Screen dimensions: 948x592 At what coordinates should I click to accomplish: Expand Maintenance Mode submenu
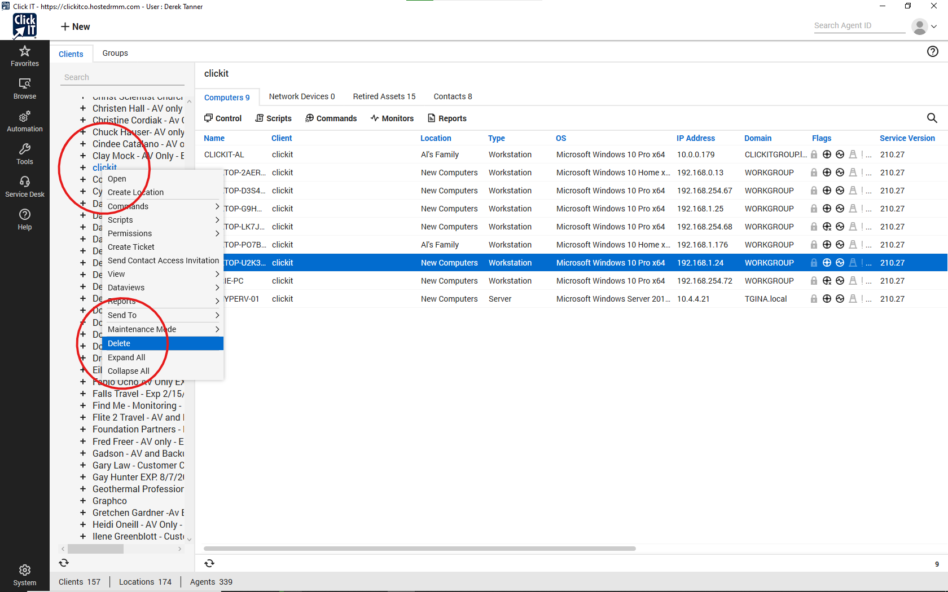pyautogui.click(x=163, y=329)
